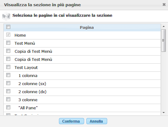168x127 pixels.
Task: Select the 3 colonne checkbox
Action: click(8, 99)
